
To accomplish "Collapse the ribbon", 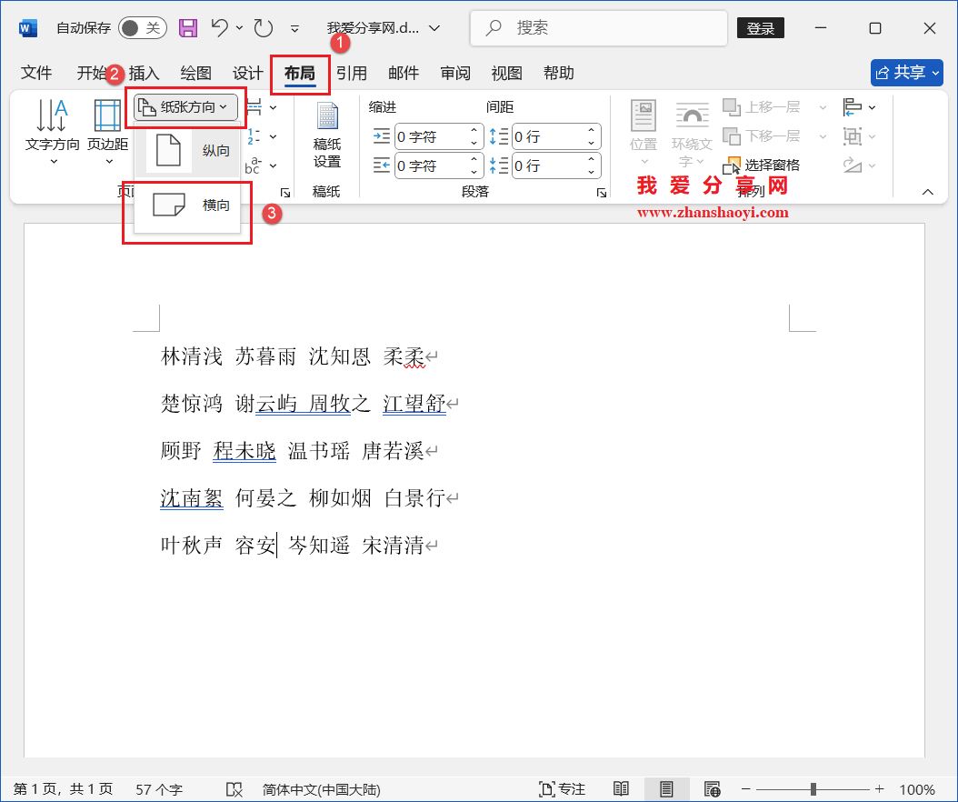I will tap(927, 192).
